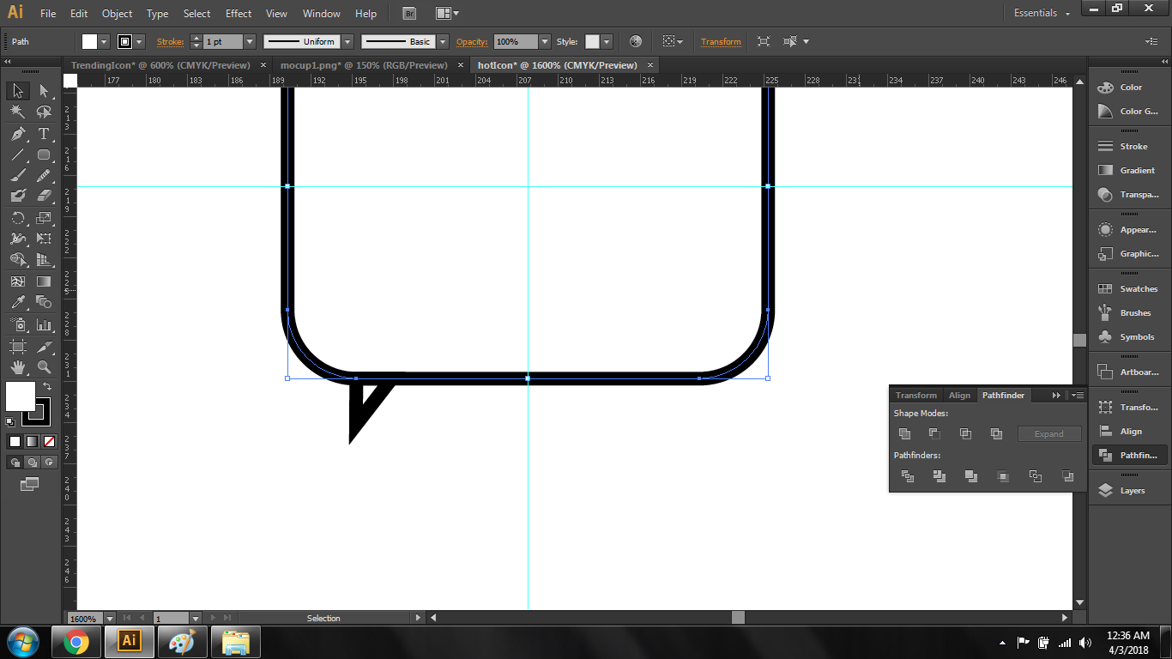This screenshot has width=1172, height=659.
Task: Set paint to None in toolbox
Action: [49, 442]
